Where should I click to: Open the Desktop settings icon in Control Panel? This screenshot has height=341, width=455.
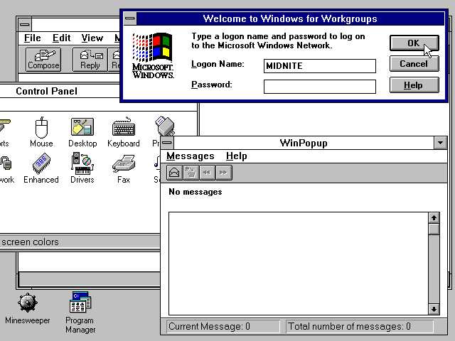[x=82, y=132]
